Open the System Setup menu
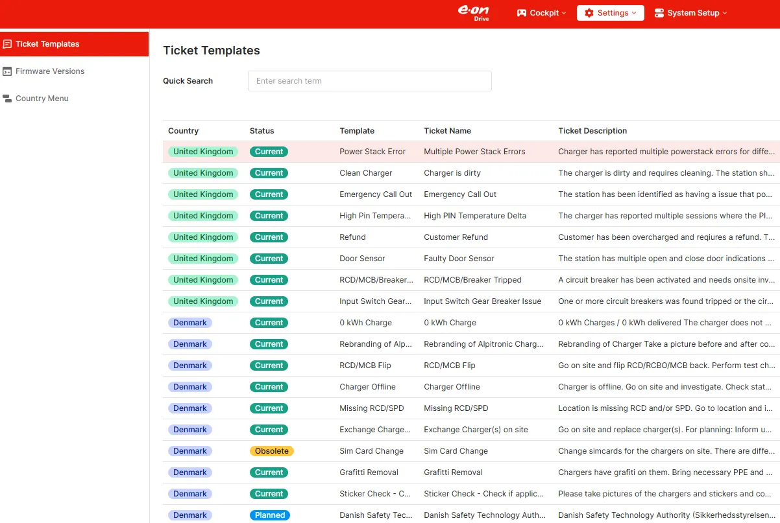This screenshot has width=780, height=523. pos(690,13)
